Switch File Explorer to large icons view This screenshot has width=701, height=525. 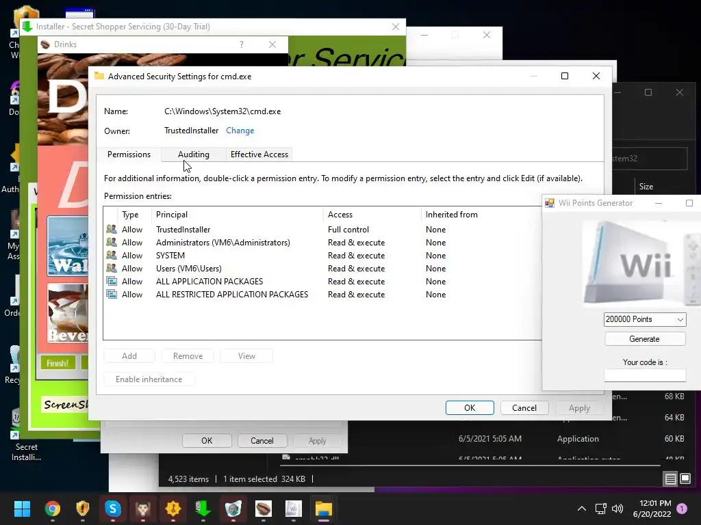click(x=685, y=479)
